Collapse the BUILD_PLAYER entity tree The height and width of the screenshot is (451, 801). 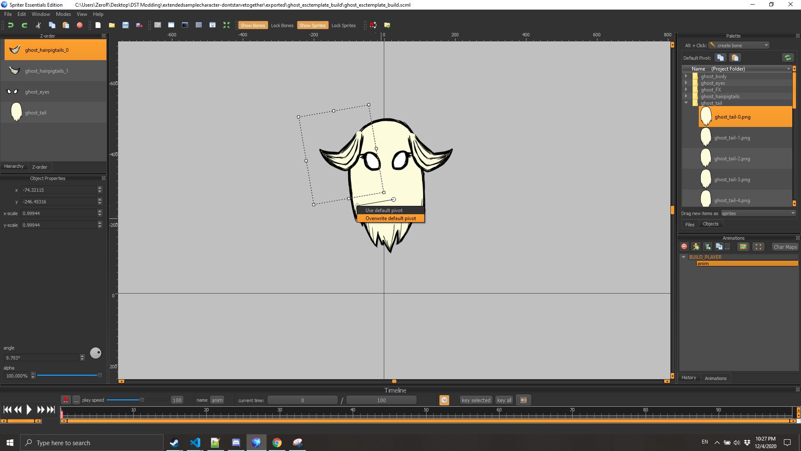(x=683, y=257)
